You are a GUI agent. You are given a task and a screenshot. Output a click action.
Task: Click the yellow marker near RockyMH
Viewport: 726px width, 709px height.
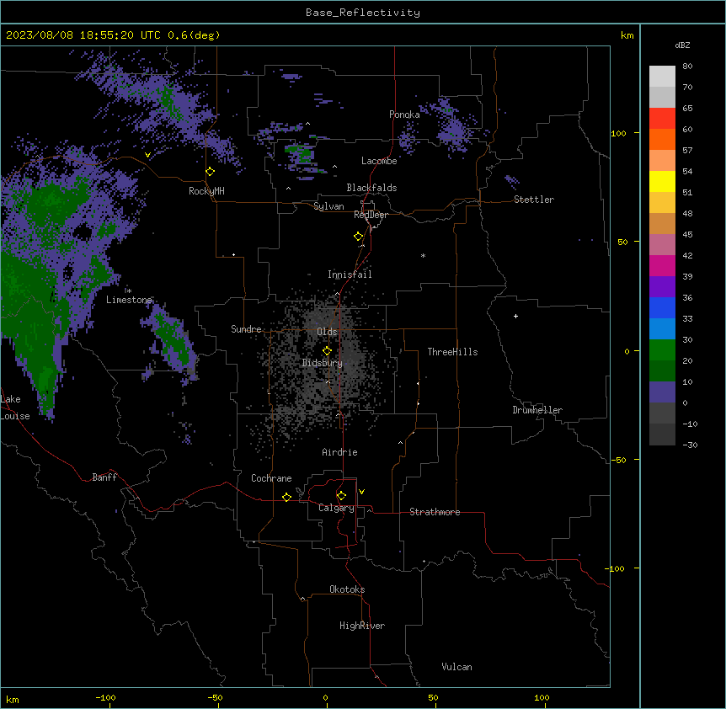click(211, 172)
